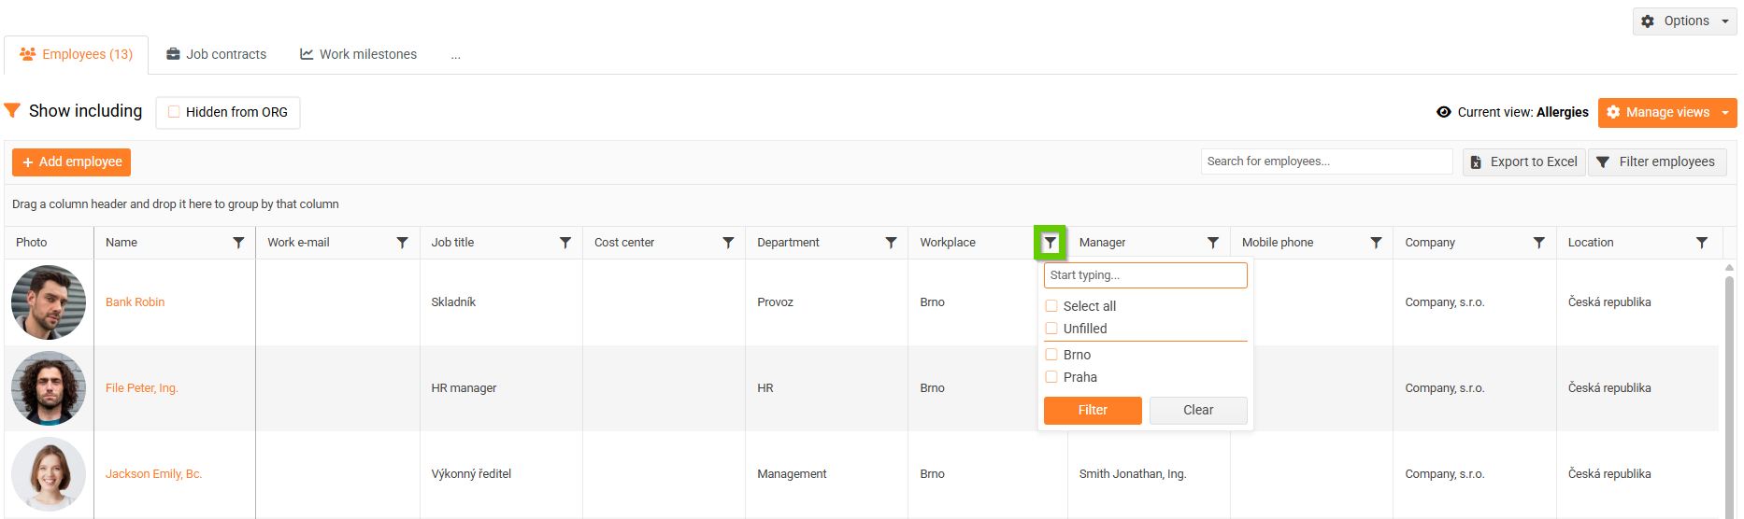Viewport: 1744px width, 519px height.
Task: Open the Location column filter
Action: pos(1702,243)
